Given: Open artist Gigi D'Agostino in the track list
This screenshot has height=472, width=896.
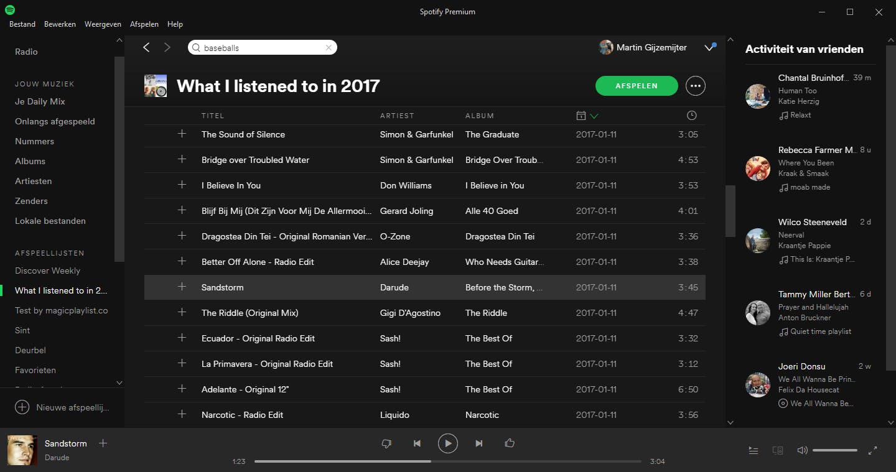Looking at the screenshot, I should click(x=410, y=313).
